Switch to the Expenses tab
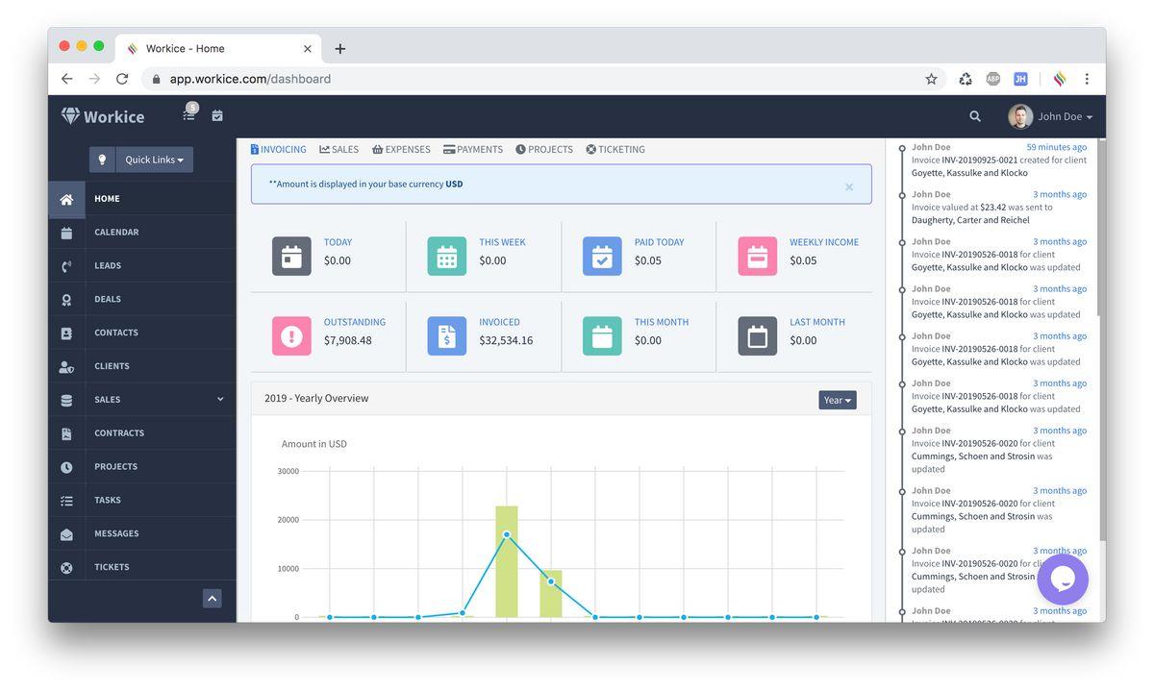 pyautogui.click(x=401, y=149)
